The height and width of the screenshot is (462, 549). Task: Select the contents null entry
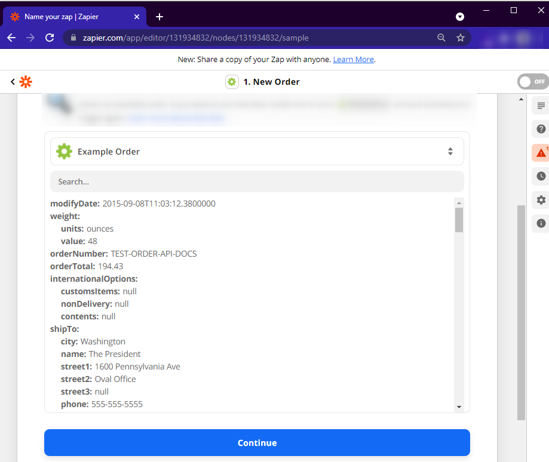tap(88, 317)
